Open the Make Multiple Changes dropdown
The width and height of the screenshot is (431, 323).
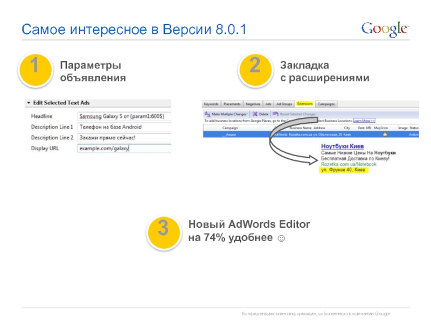tap(226, 114)
